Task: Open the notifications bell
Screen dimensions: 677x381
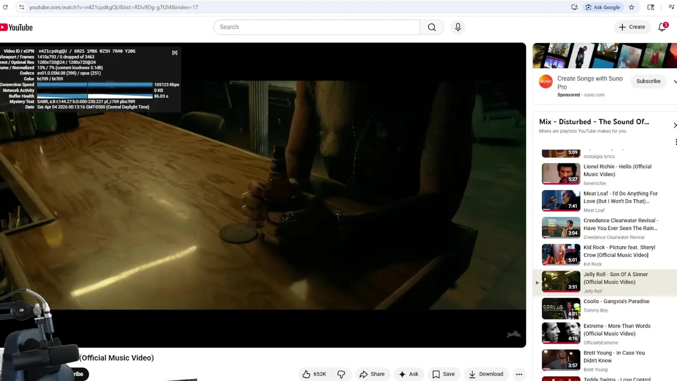Action: coord(662,27)
